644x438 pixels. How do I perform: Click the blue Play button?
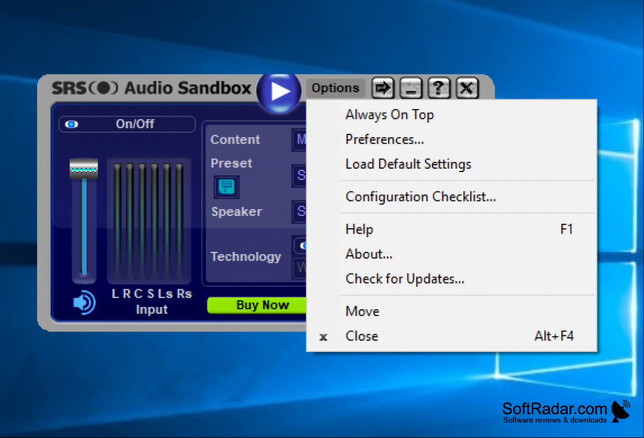tap(279, 92)
